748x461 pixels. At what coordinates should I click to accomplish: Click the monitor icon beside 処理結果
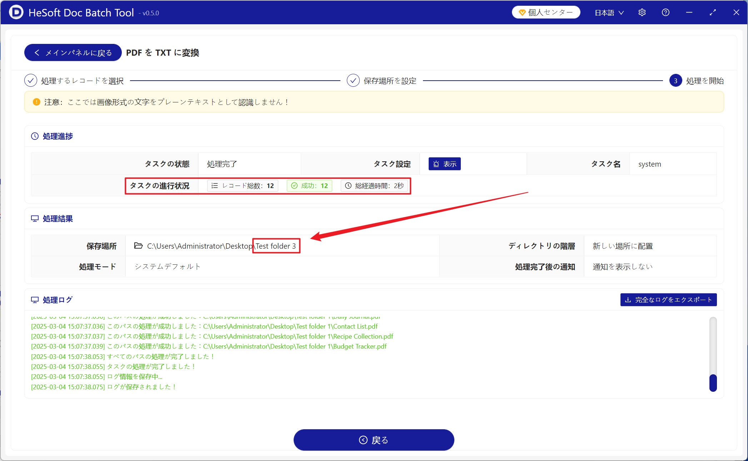[35, 219]
